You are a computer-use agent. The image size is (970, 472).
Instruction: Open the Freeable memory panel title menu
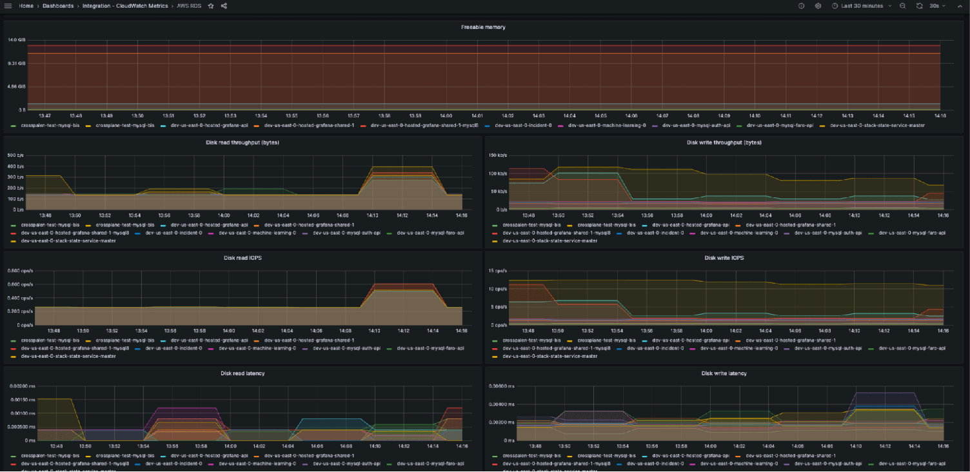tap(485, 27)
